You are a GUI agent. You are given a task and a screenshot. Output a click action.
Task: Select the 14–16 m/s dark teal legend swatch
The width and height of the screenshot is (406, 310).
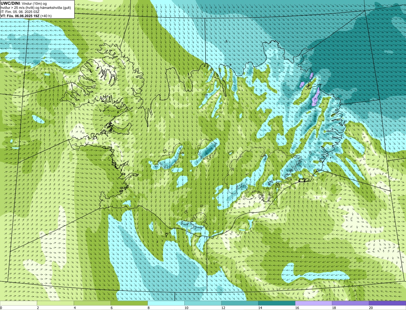(x=277, y=303)
